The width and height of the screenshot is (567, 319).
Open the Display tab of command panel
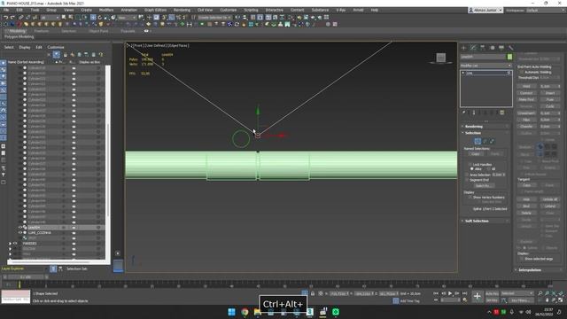pyautogui.click(x=501, y=48)
